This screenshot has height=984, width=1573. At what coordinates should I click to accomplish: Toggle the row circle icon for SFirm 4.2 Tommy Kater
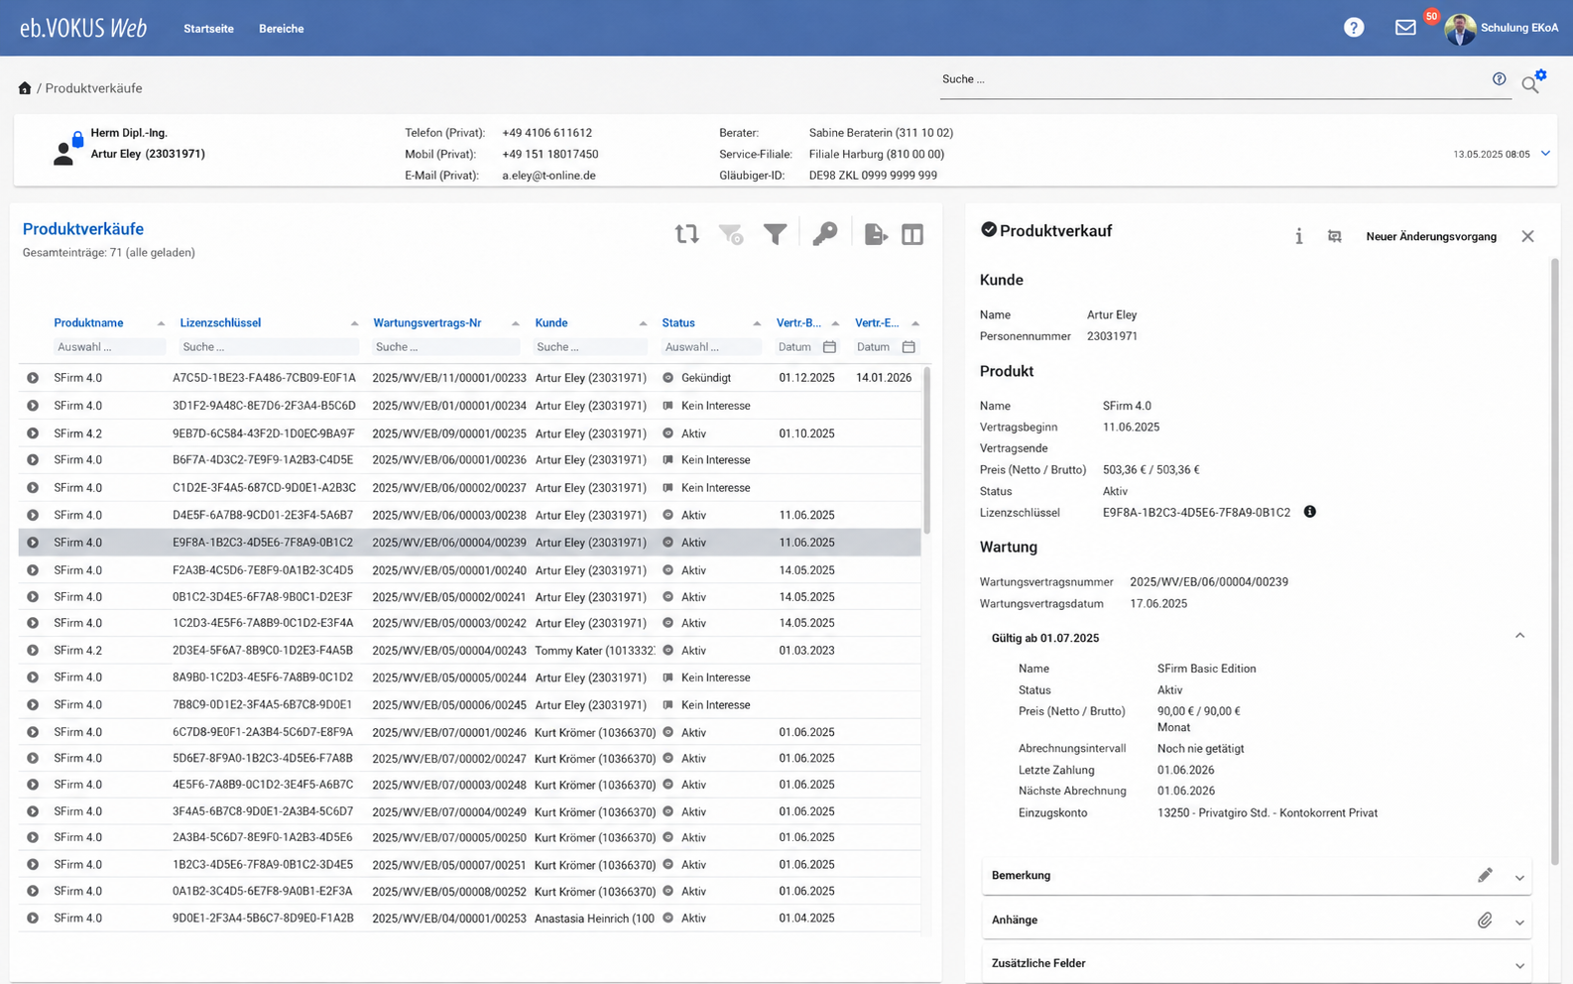tap(33, 651)
